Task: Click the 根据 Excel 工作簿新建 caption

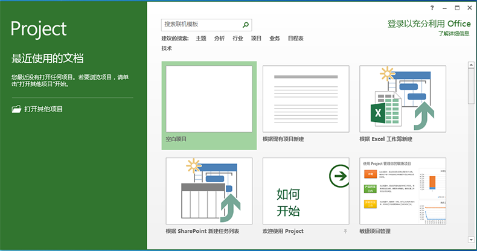Action: (386, 139)
